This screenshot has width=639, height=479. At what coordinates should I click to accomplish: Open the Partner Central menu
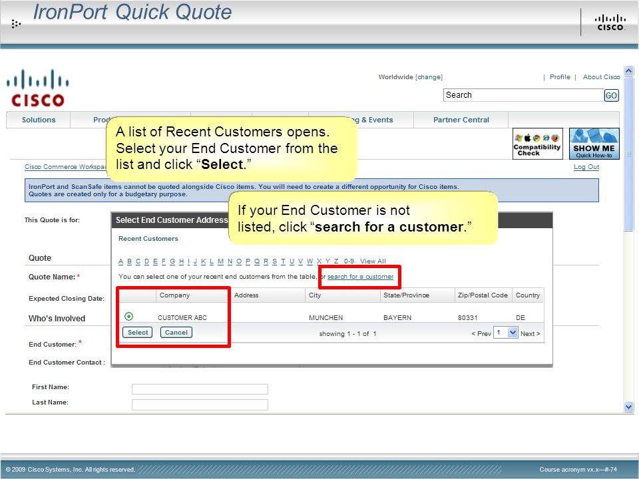(x=461, y=120)
